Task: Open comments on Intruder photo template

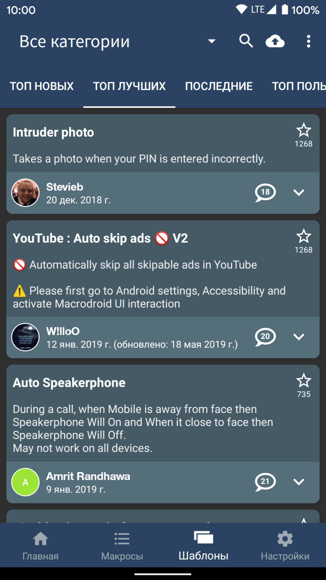Action: coord(265,192)
